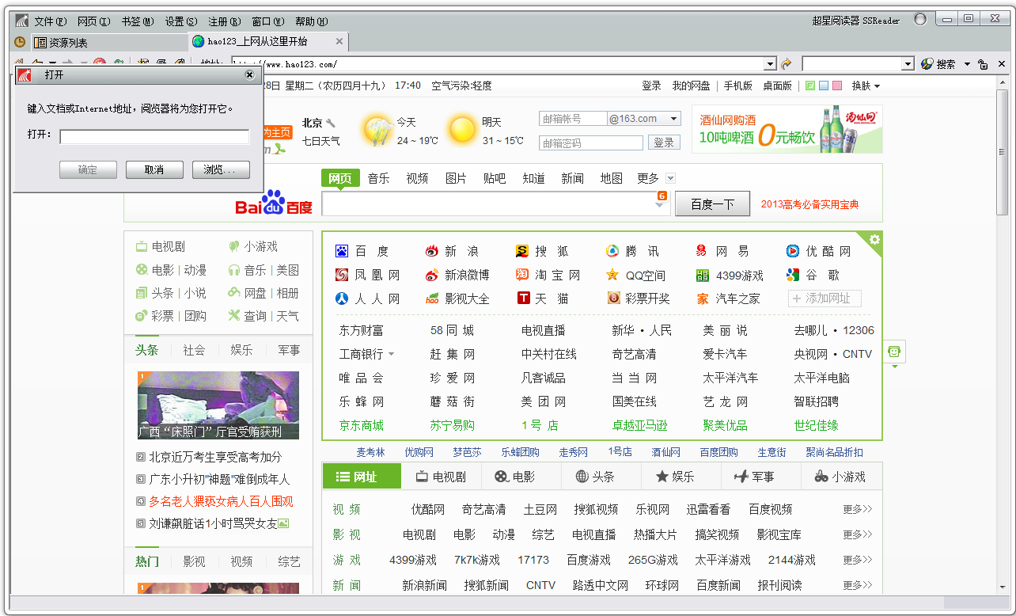Expand the address bar URL dropdown

(x=770, y=64)
